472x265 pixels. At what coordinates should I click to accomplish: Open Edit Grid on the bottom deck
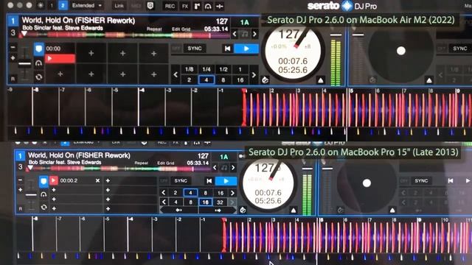165,163
